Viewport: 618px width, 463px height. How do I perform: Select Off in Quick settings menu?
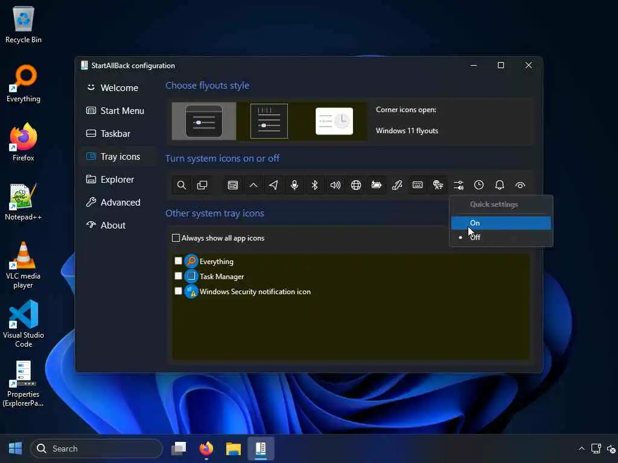point(501,238)
